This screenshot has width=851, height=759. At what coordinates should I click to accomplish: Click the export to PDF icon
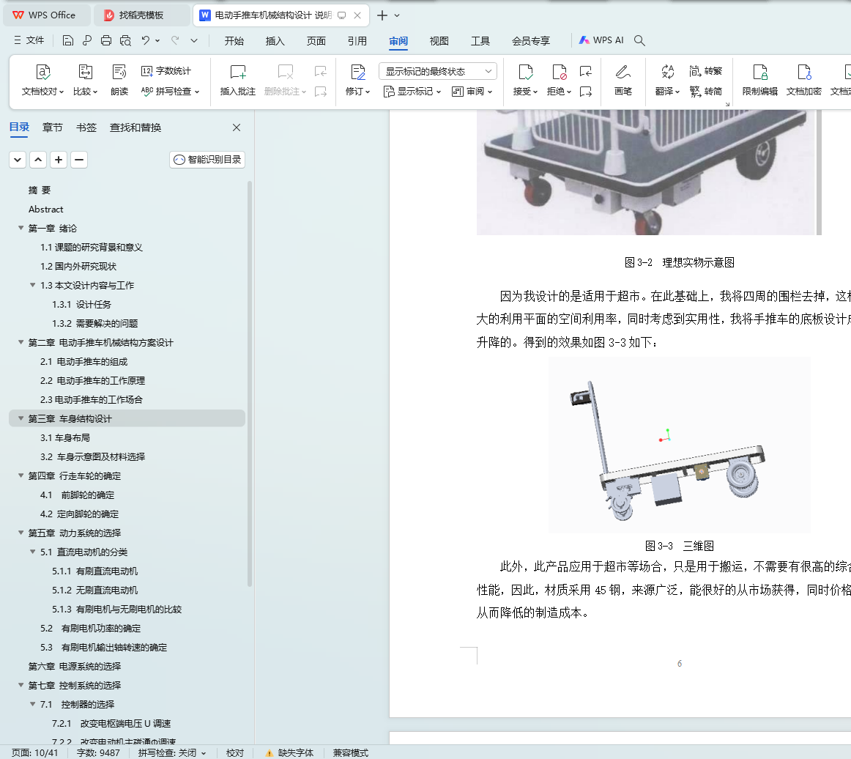[x=87, y=40]
